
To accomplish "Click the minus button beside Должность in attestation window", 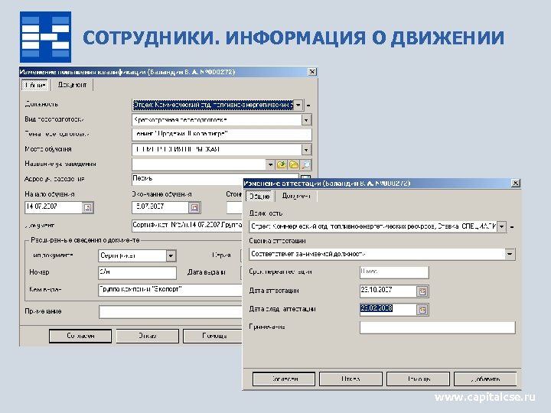I will click(x=512, y=227).
